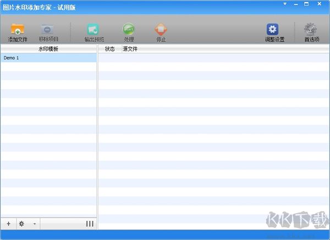Open the 首选项 preferences
The height and width of the screenshot is (240, 330).
pyautogui.click(x=311, y=32)
